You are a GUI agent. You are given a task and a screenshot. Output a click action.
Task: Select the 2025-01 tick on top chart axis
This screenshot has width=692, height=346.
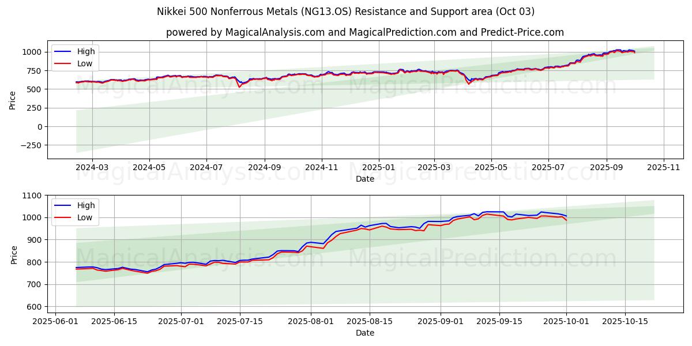(x=379, y=167)
